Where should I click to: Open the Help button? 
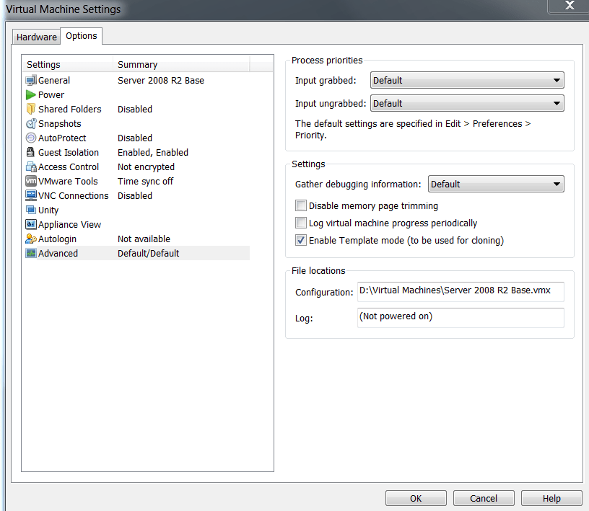551,498
